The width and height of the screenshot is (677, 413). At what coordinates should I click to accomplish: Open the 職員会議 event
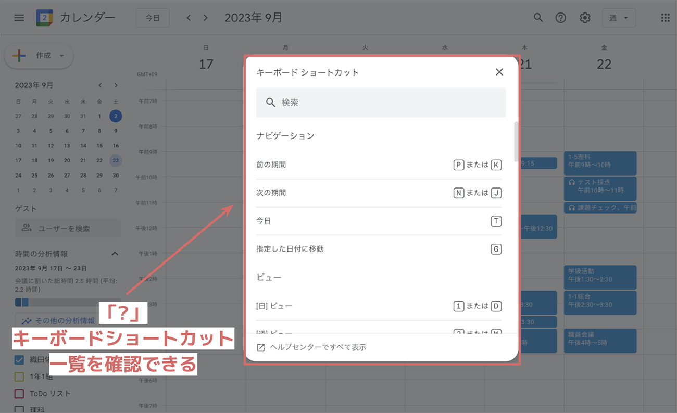coord(600,341)
